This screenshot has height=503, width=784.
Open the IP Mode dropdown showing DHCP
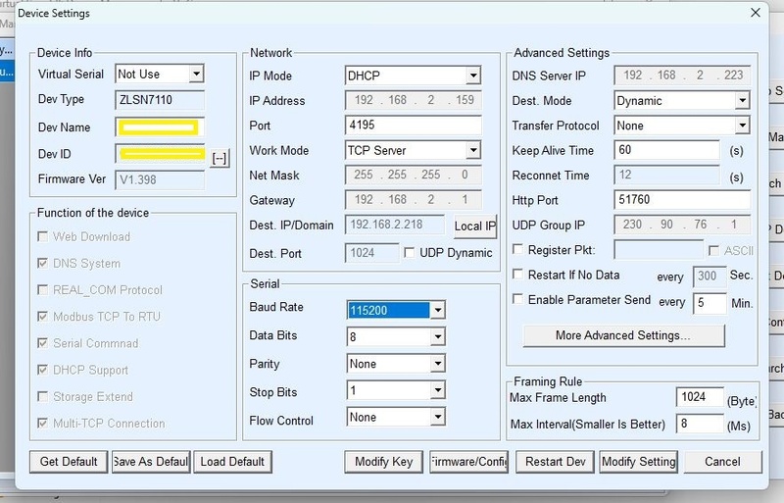pyautogui.click(x=473, y=75)
